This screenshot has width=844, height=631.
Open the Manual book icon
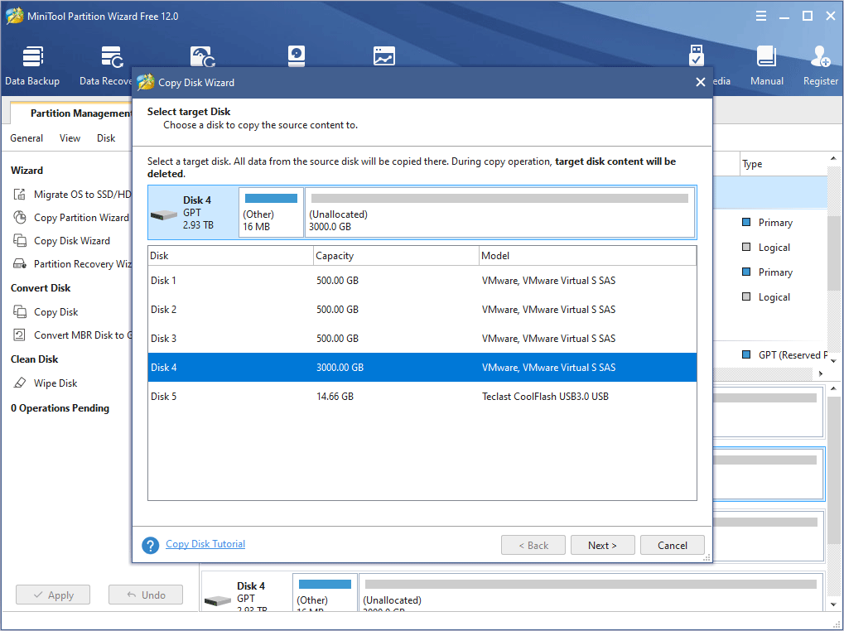(766, 56)
